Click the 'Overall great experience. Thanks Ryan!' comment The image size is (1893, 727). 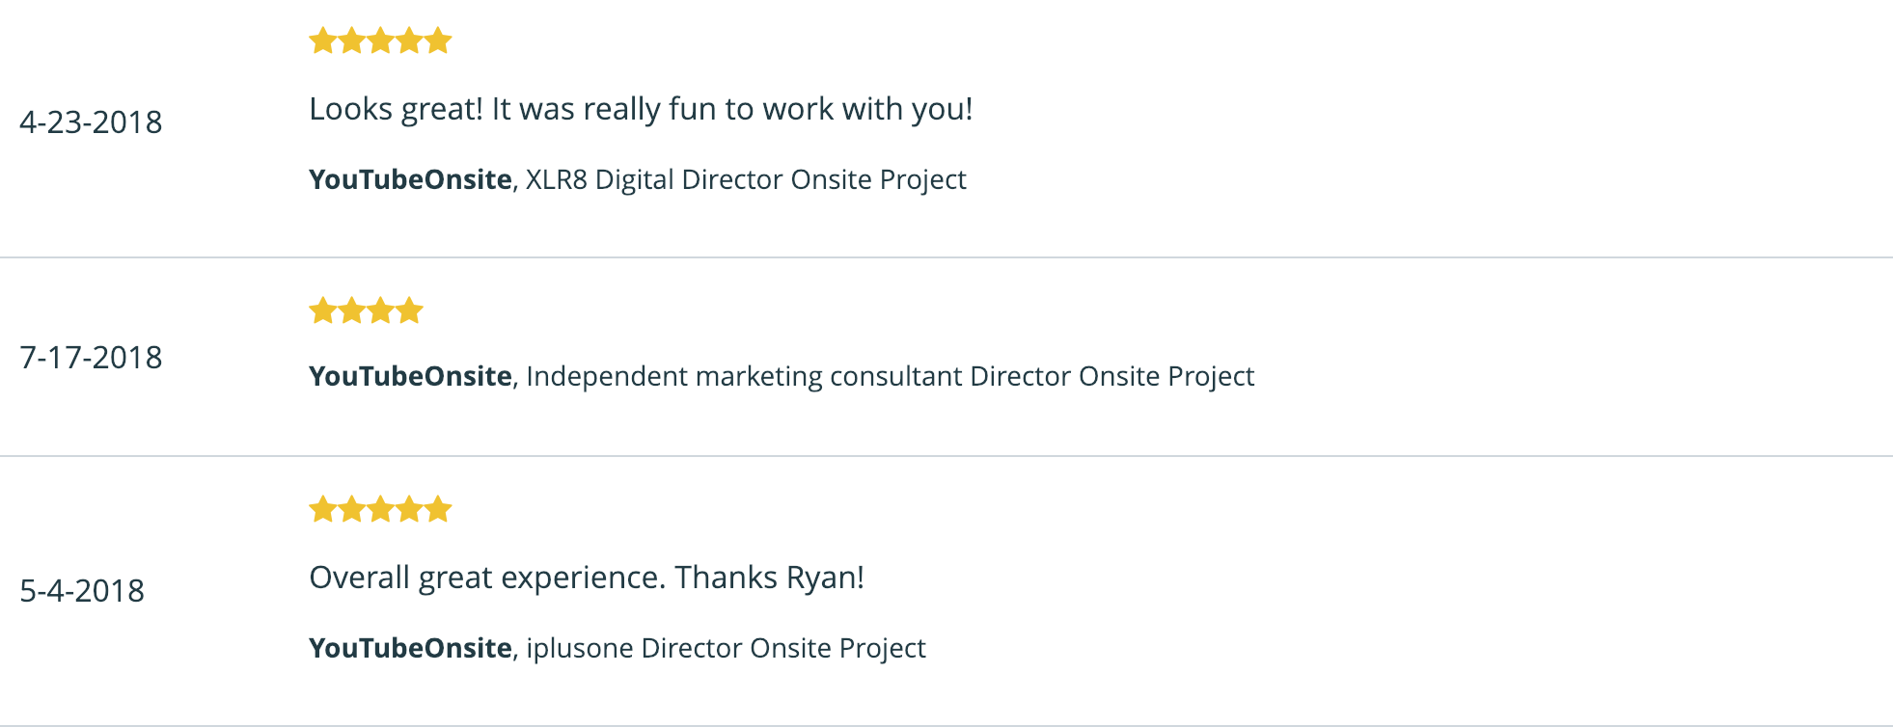(x=587, y=579)
